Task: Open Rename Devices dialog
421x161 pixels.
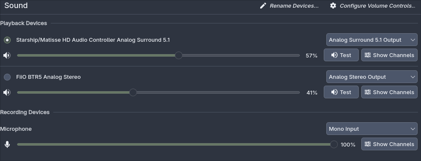Action: click(x=290, y=6)
